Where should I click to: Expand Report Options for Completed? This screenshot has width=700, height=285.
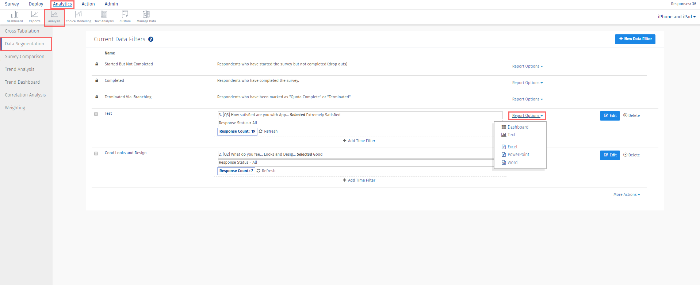pyautogui.click(x=527, y=83)
